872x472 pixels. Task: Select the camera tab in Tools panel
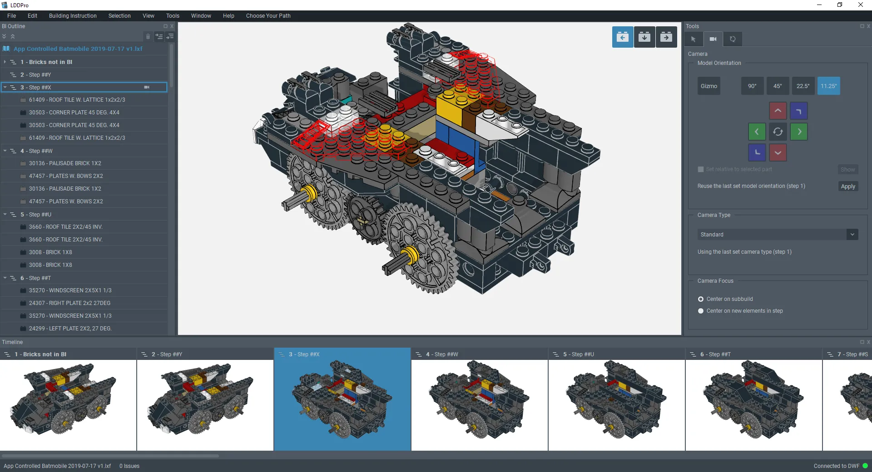point(713,39)
